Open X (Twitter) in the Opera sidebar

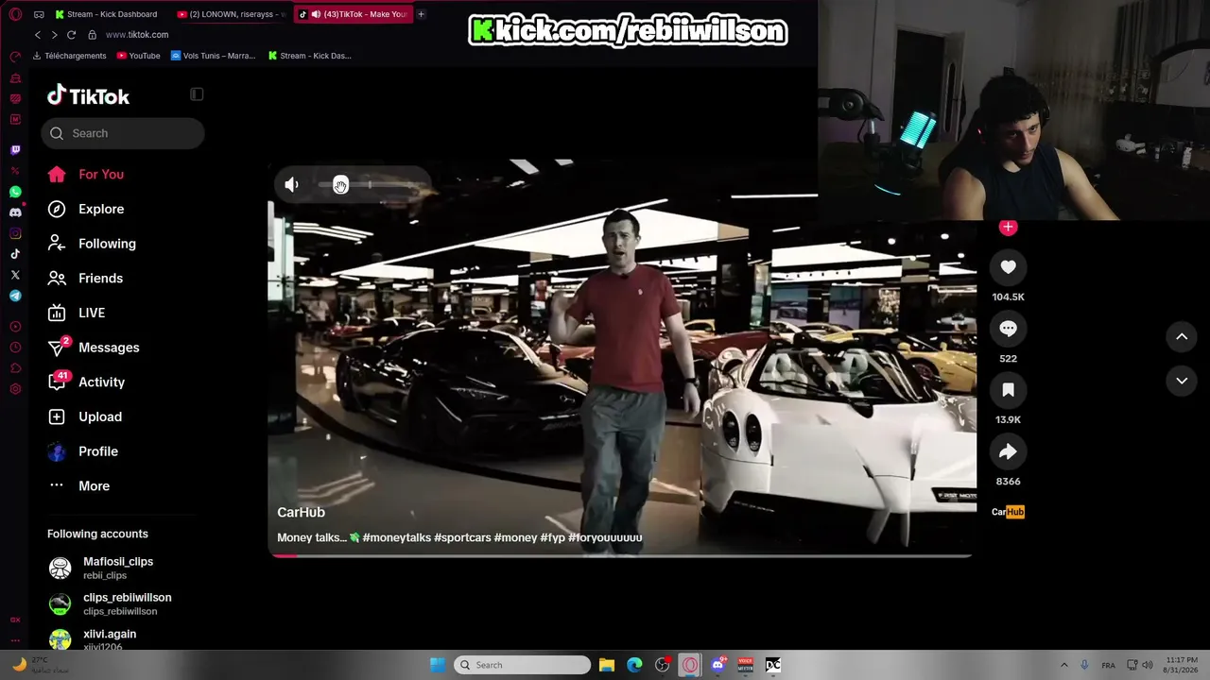click(x=15, y=275)
